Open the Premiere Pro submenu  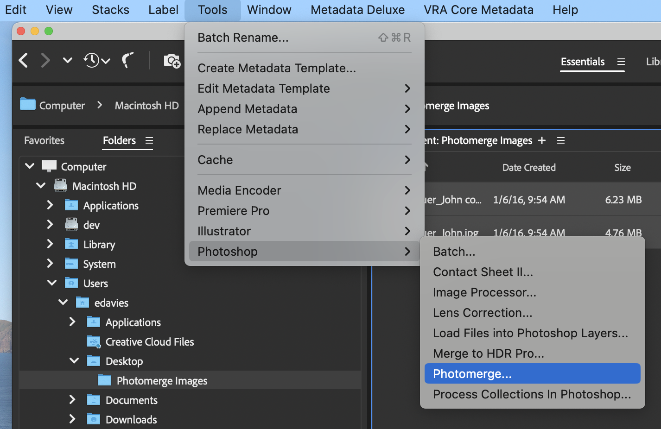tap(304, 211)
